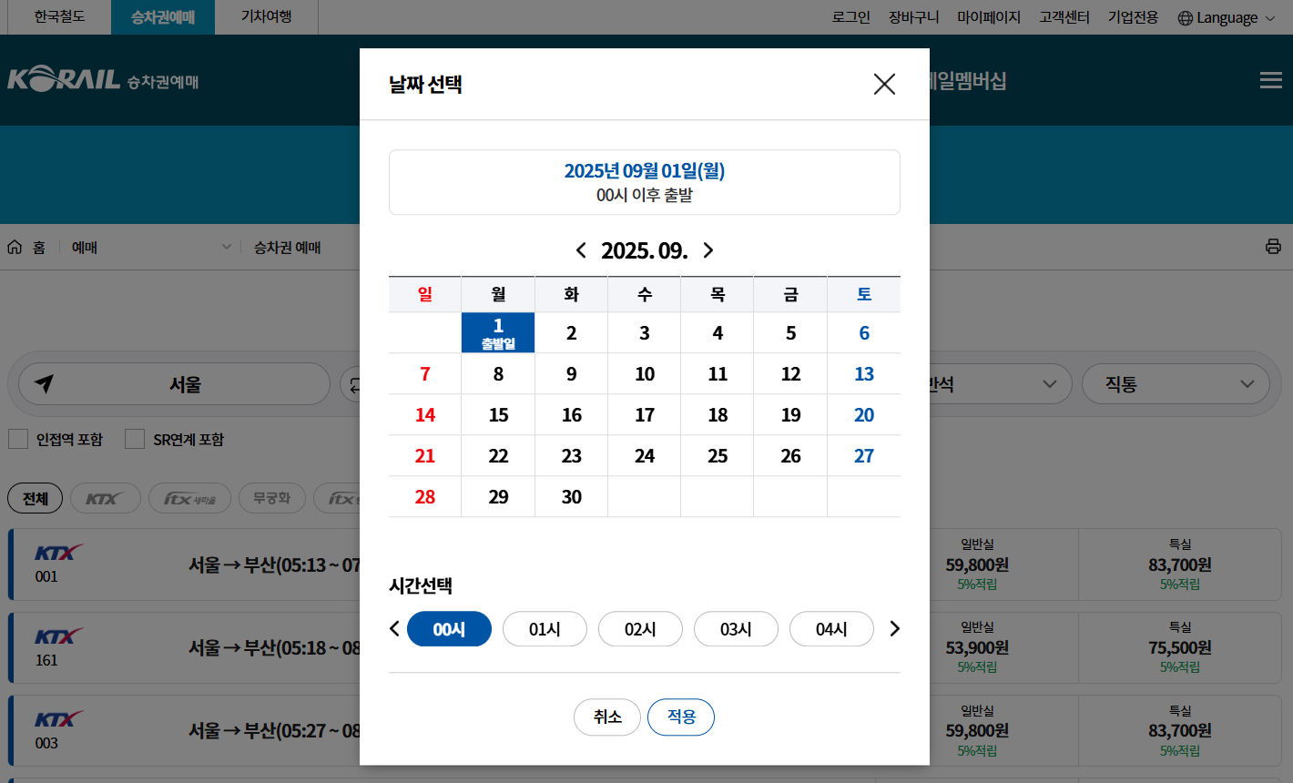Open 마이페이지 from the top menu
Image resolution: width=1293 pixels, height=783 pixels.
tap(990, 16)
